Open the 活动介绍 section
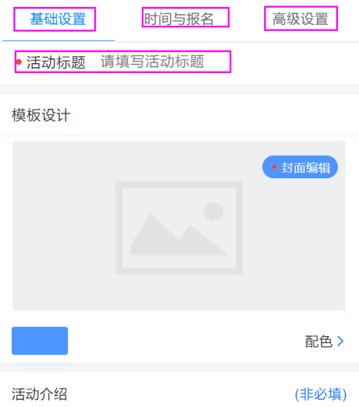Image resolution: width=359 pixels, height=407 pixels. (x=39, y=394)
